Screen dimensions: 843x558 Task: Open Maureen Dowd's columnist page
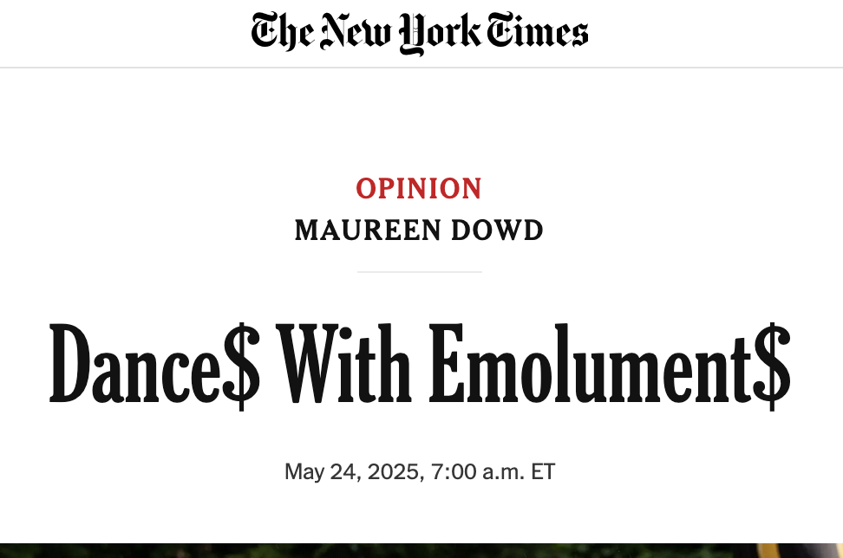[x=419, y=230]
